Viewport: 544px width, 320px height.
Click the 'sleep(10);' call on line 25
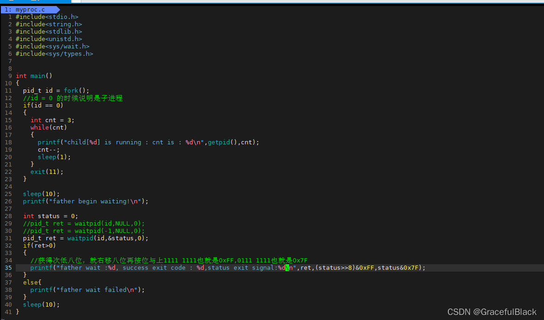tap(41, 194)
